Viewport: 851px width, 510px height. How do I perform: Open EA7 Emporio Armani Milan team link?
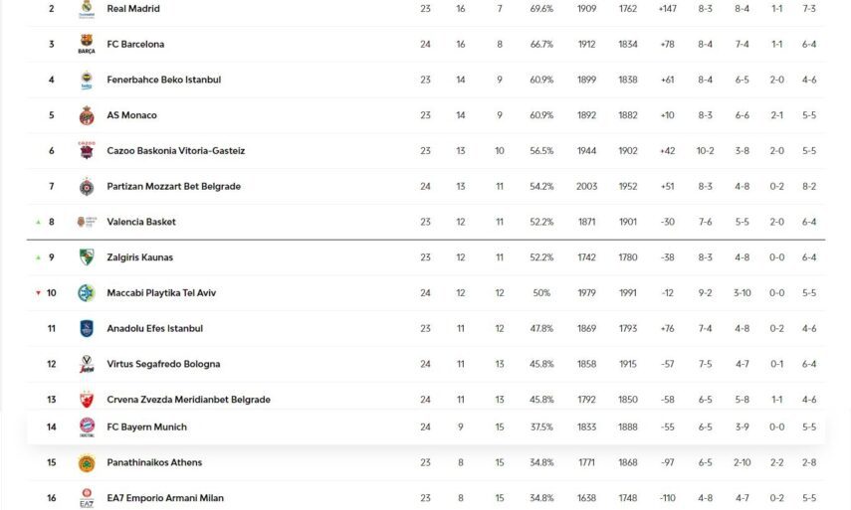coord(165,498)
